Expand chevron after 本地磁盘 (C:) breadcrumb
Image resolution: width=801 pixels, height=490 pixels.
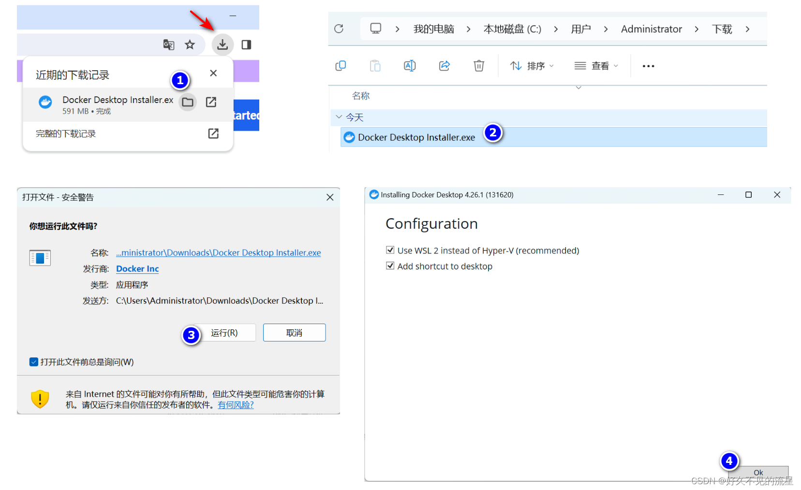coord(556,29)
